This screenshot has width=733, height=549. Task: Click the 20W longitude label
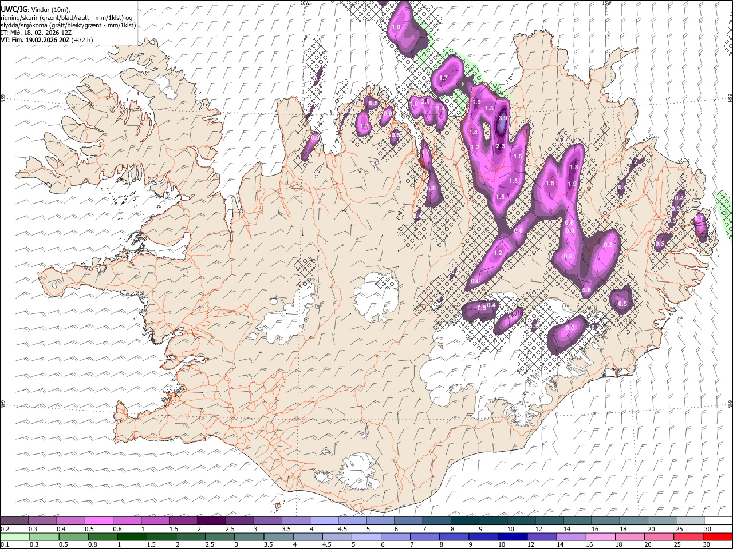305,3
